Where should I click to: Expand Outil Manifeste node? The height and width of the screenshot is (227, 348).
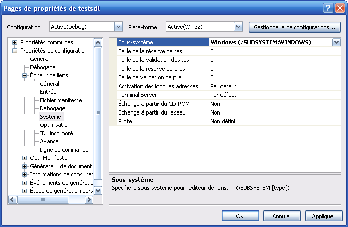(25, 158)
